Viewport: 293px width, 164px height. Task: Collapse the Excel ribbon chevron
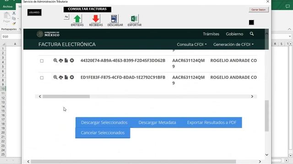pyautogui.click(x=289, y=29)
